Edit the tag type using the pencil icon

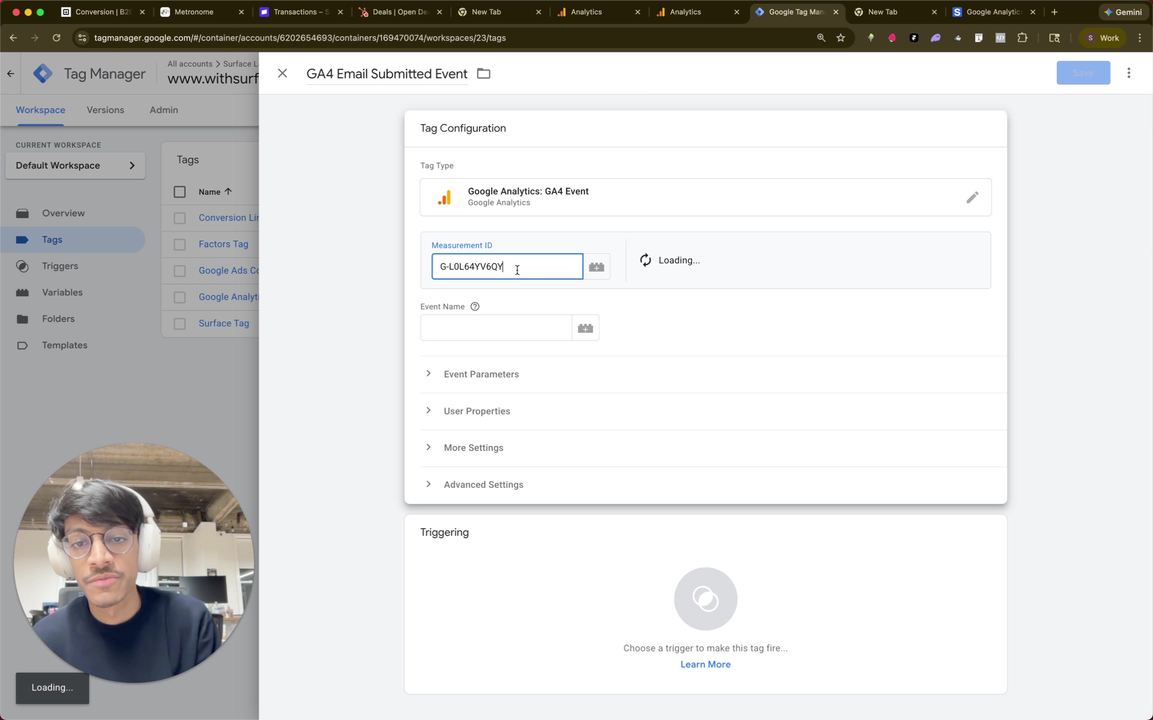click(971, 197)
